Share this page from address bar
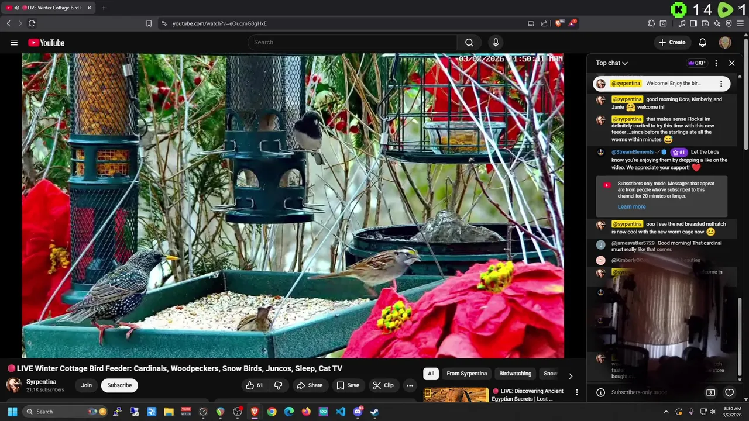The width and height of the screenshot is (749, 421). (544, 23)
